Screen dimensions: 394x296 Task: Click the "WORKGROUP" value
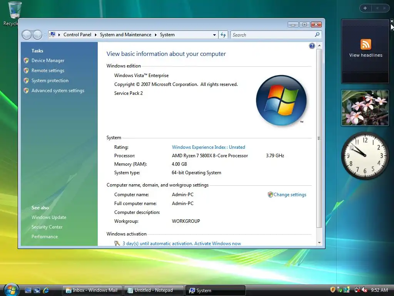click(x=186, y=221)
